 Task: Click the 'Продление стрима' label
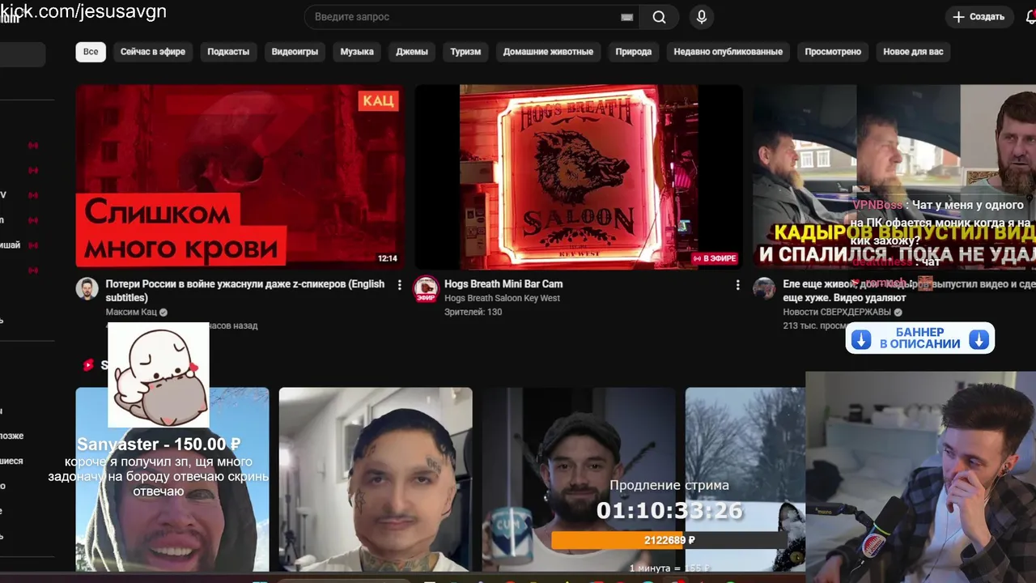pos(669,485)
